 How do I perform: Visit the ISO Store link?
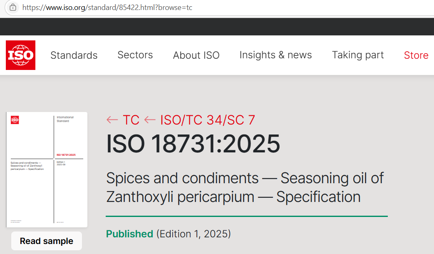coord(416,55)
